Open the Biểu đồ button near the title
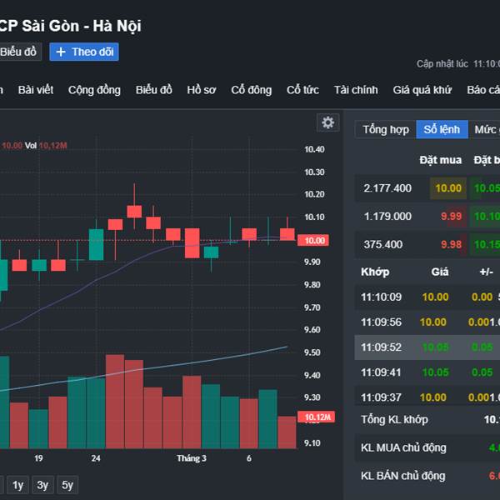This screenshot has height=500, width=500. 18,52
